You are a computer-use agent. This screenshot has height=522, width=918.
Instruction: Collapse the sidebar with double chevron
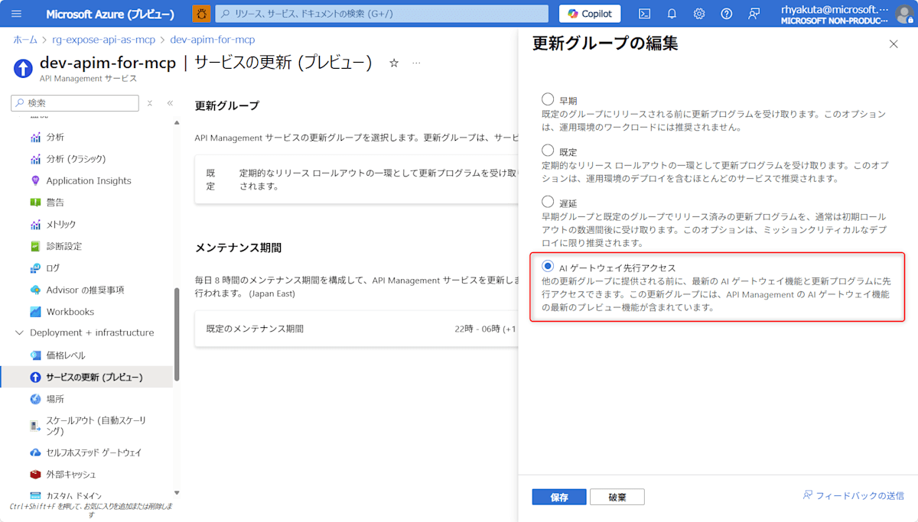pos(170,103)
